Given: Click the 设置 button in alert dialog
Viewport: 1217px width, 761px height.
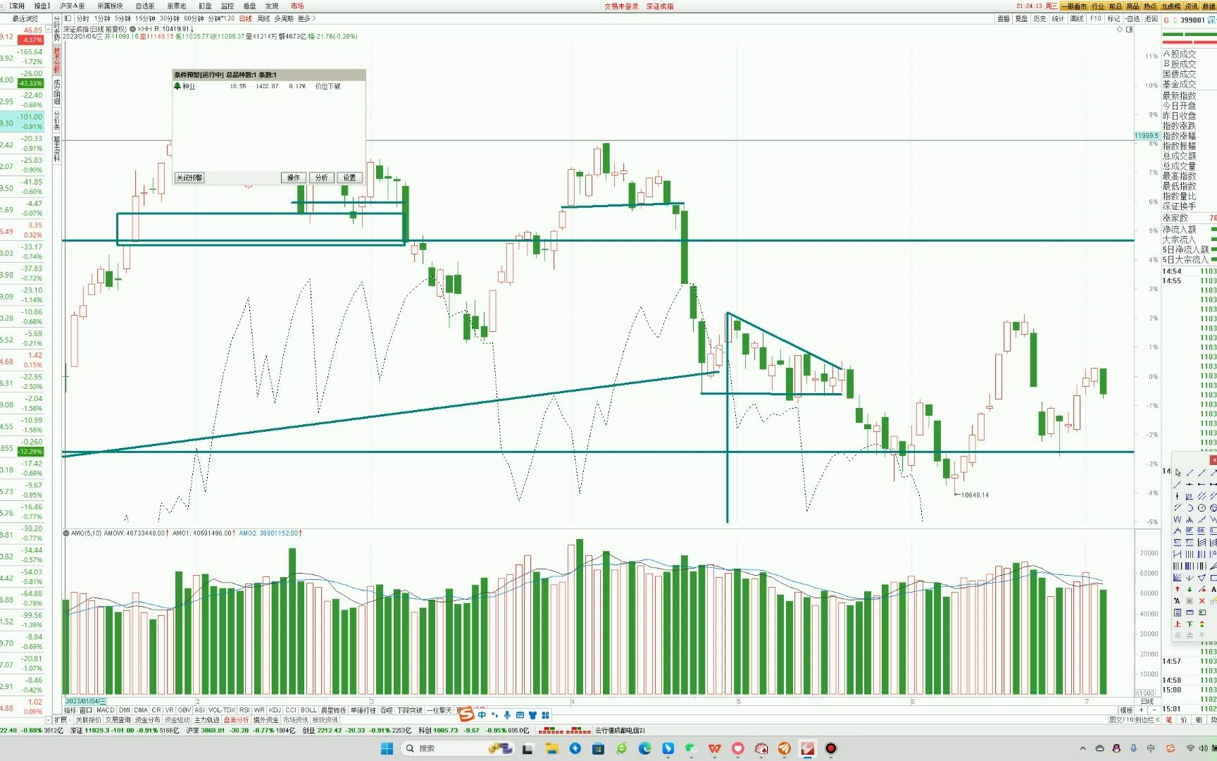Looking at the screenshot, I should click(349, 178).
